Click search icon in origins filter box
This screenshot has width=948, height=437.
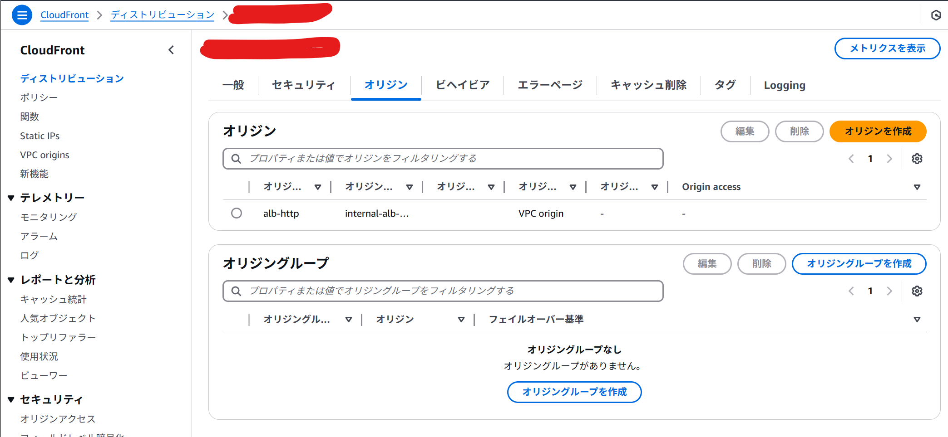coord(236,159)
